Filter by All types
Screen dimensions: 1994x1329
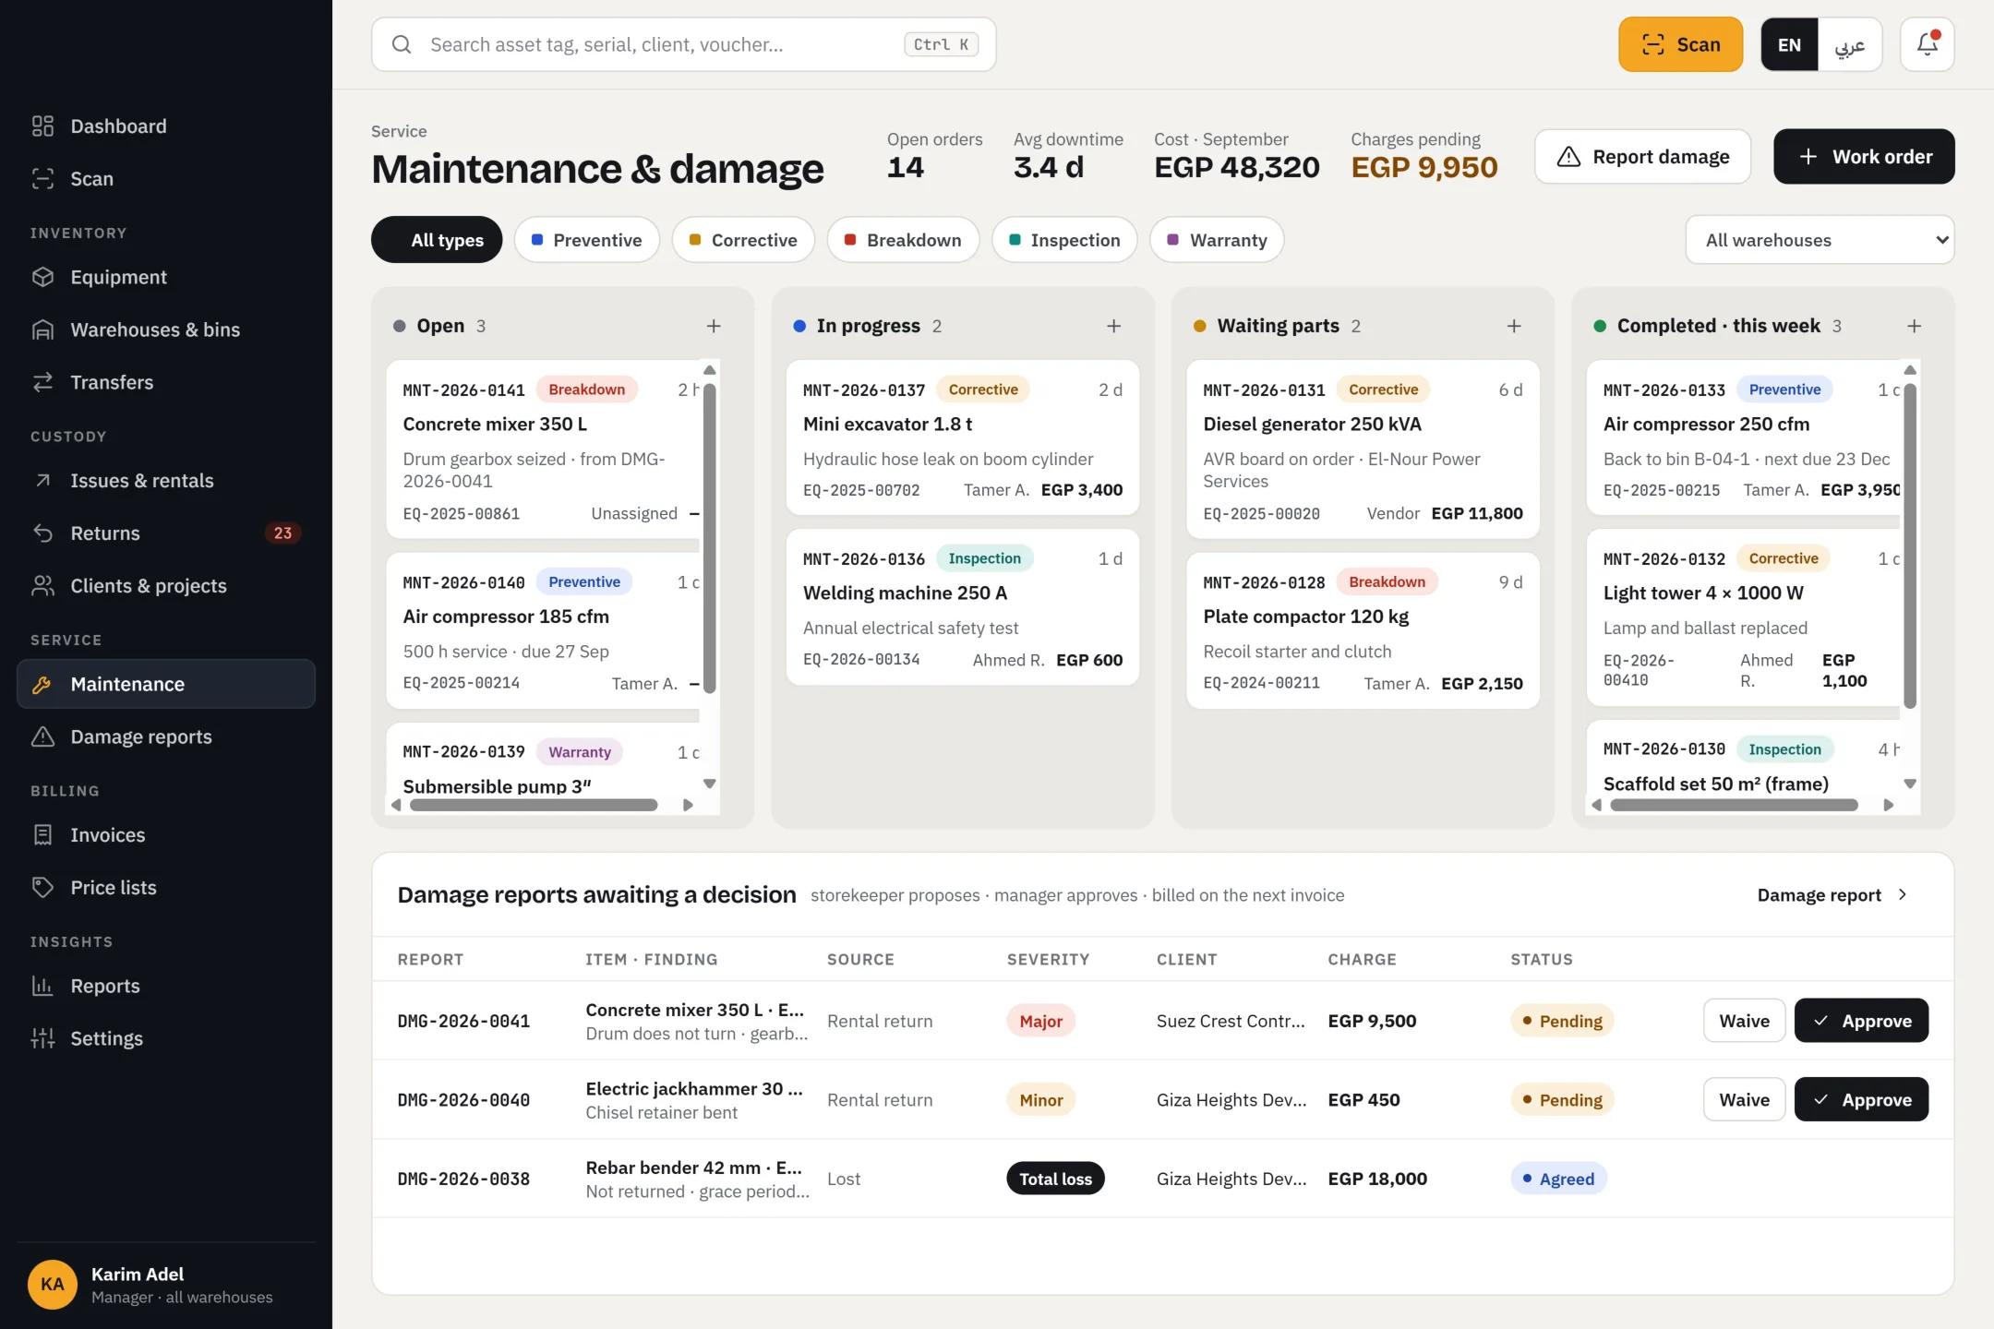[x=437, y=240]
